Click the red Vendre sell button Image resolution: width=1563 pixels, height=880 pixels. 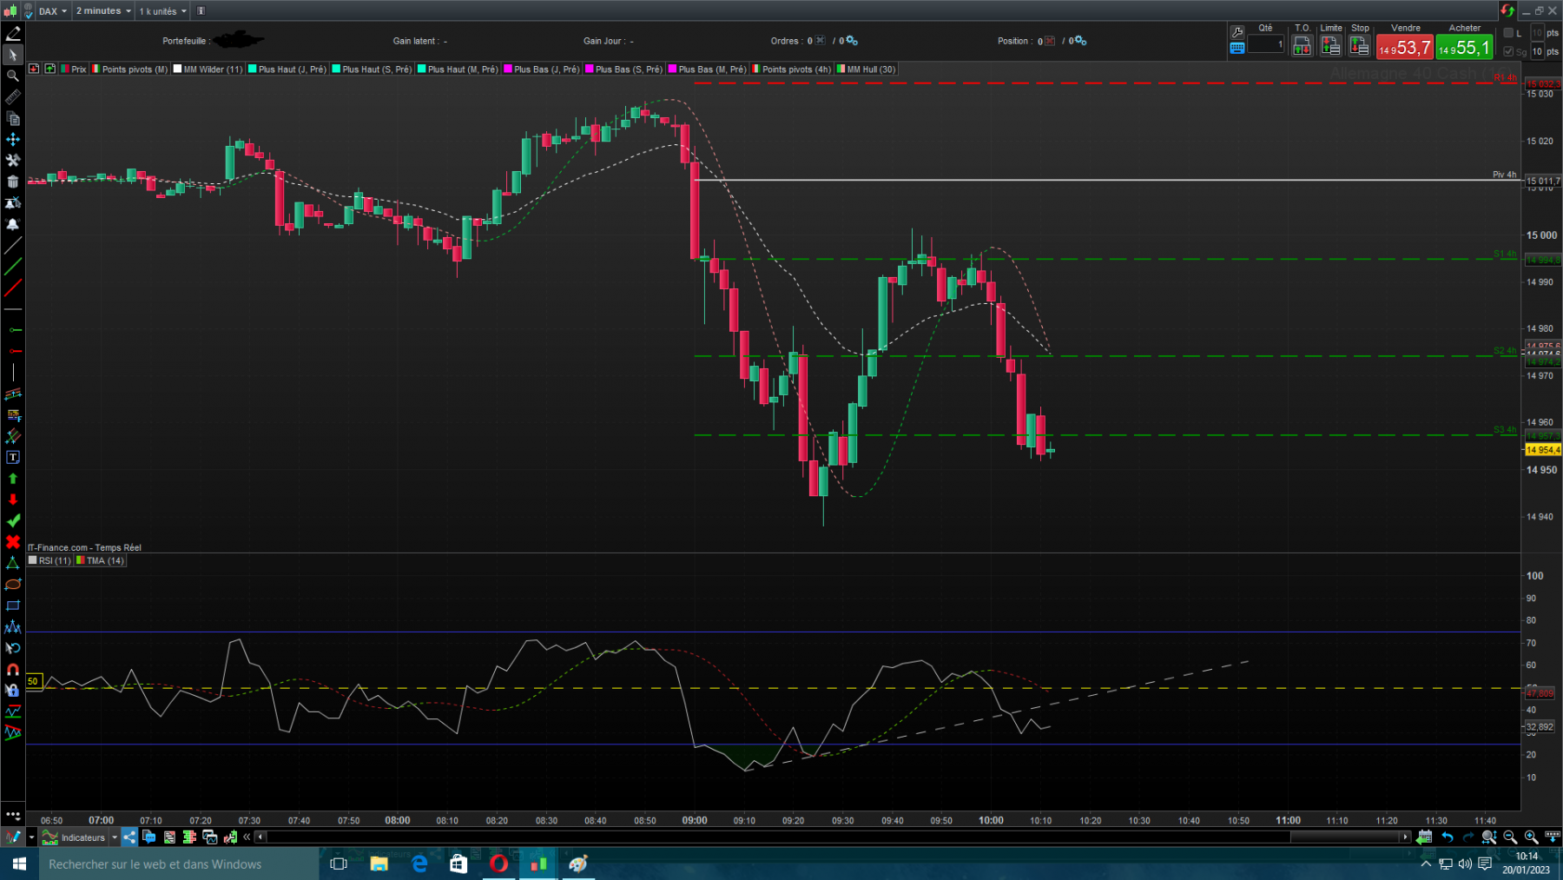[x=1405, y=48]
